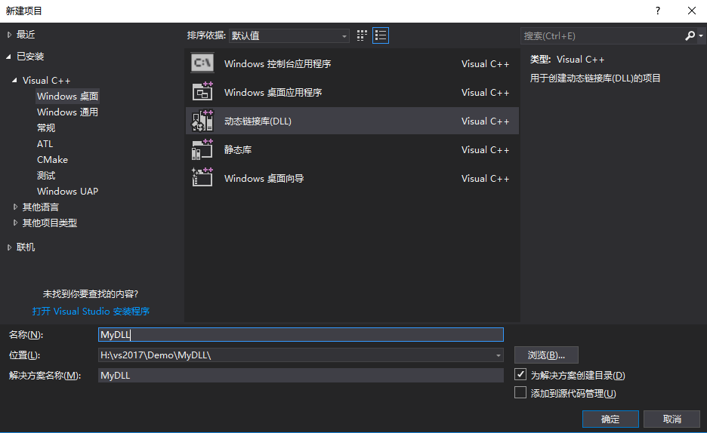
Task: Open the 打开 Visual Studio 安装程序 link
Action: [91, 311]
